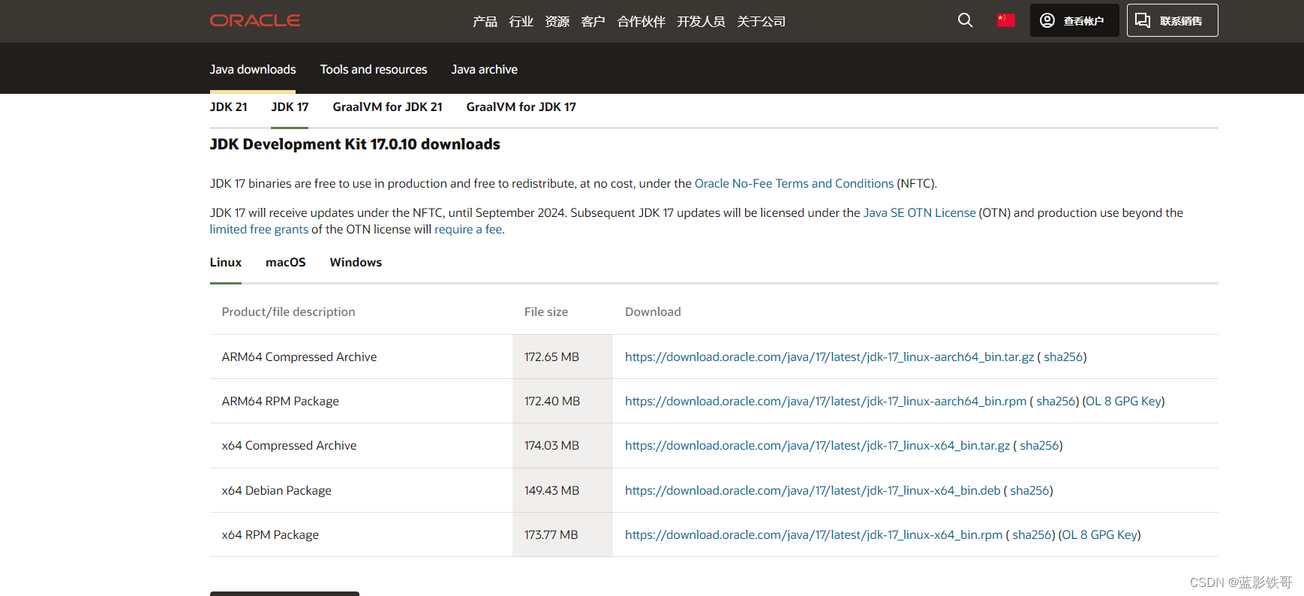Open OL 8 GPG Key for ARM64 RPM
1304x596 pixels.
(1123, 401)
